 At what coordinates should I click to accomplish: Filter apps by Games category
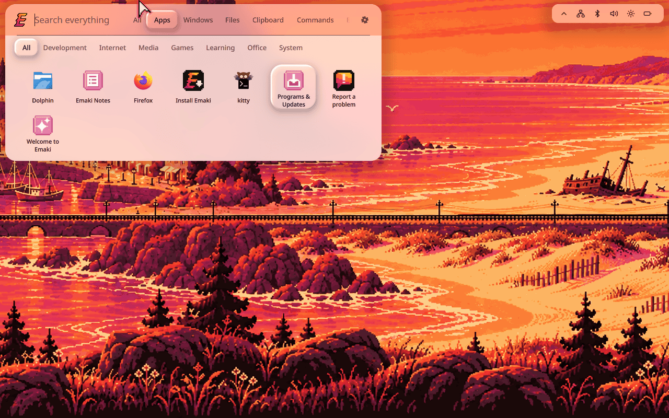click(x=182, y=48)
